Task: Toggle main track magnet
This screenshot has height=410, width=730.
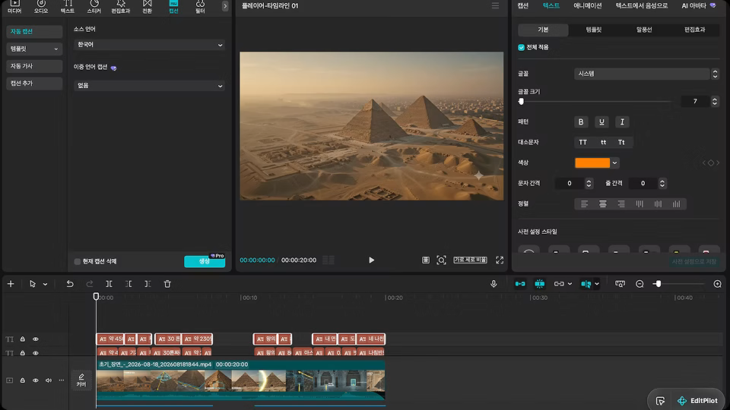Action: (x=520, y=283)
